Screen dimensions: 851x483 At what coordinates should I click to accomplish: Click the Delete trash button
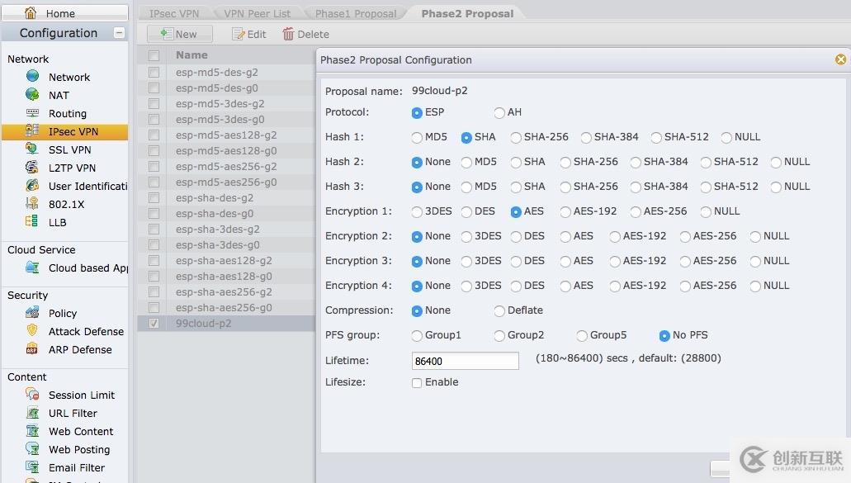tap(305, 34)
